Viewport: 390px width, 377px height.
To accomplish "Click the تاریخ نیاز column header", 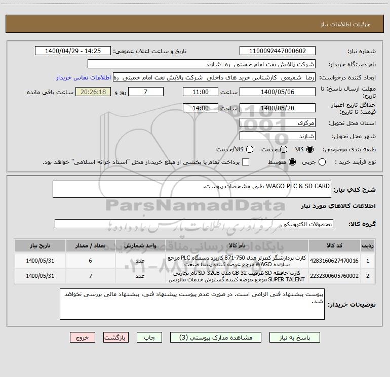I will [40, 245].
